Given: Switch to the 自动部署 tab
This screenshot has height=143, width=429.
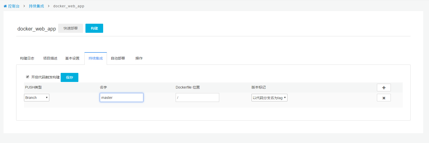Looking at the screenshot, I should 118,58.
